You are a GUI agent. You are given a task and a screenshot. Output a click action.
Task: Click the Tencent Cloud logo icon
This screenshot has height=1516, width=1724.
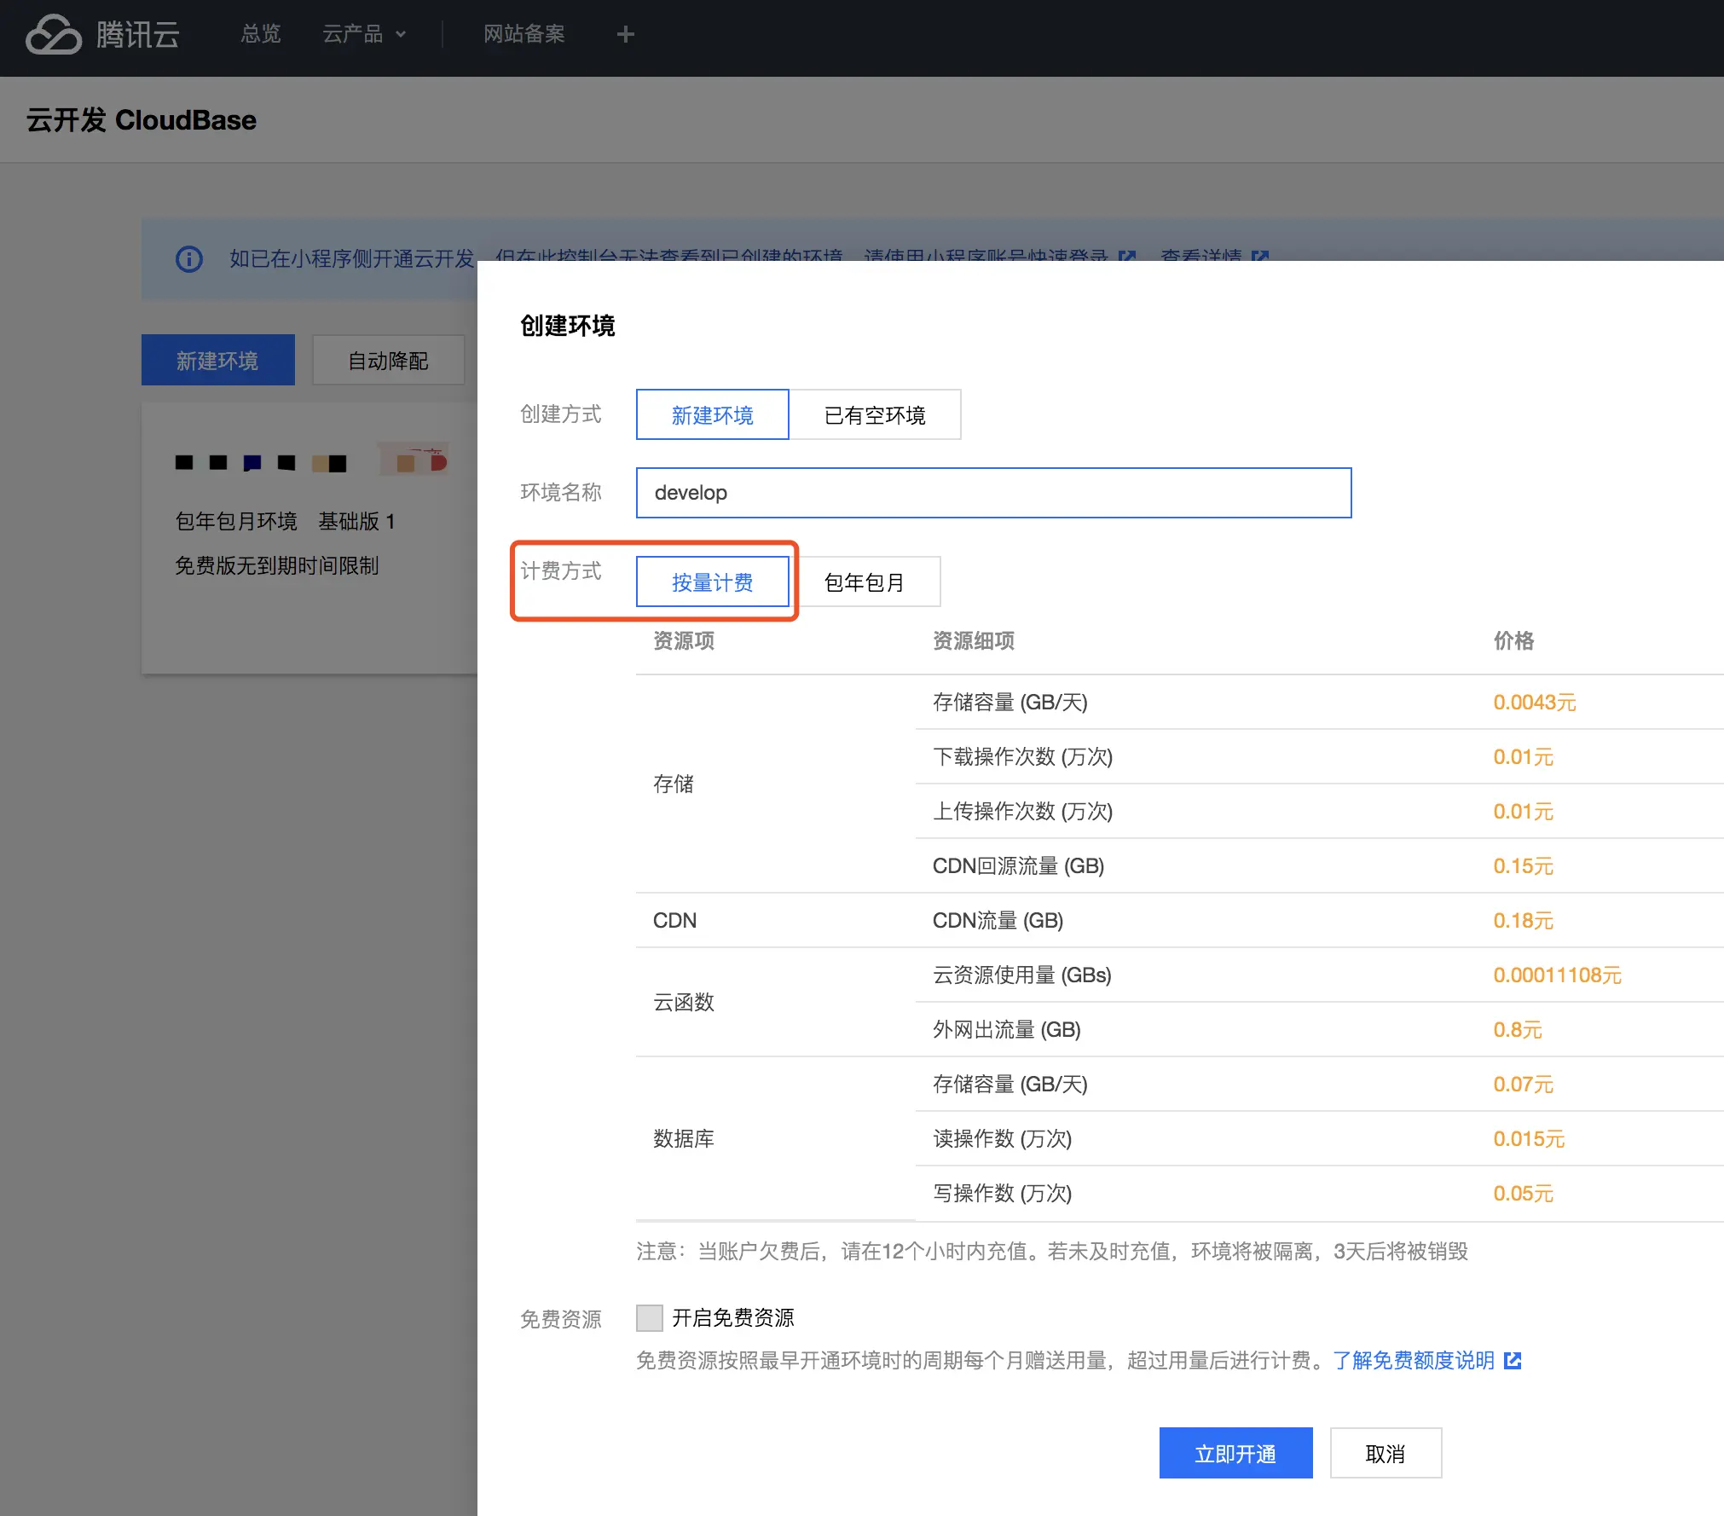point(53,35)
